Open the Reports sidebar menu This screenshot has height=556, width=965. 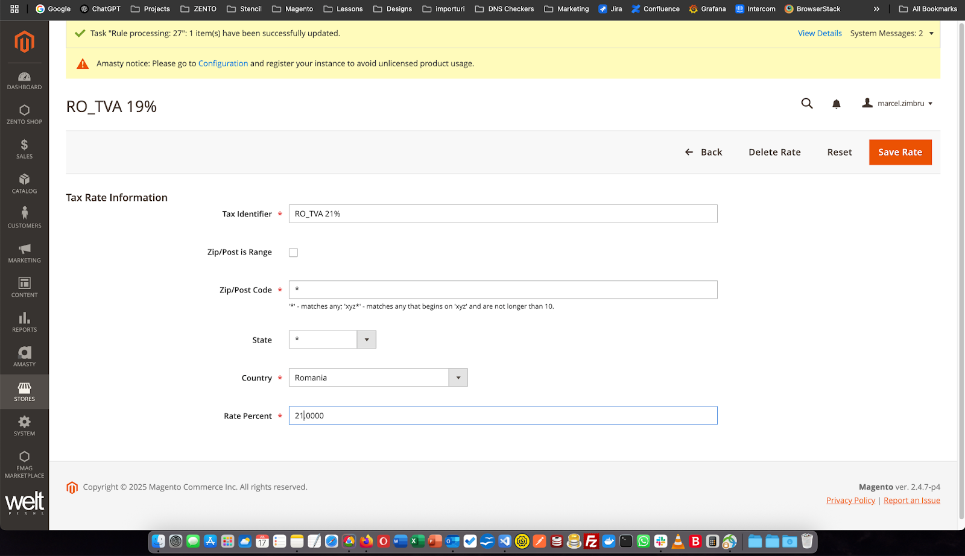coord(24,323)
